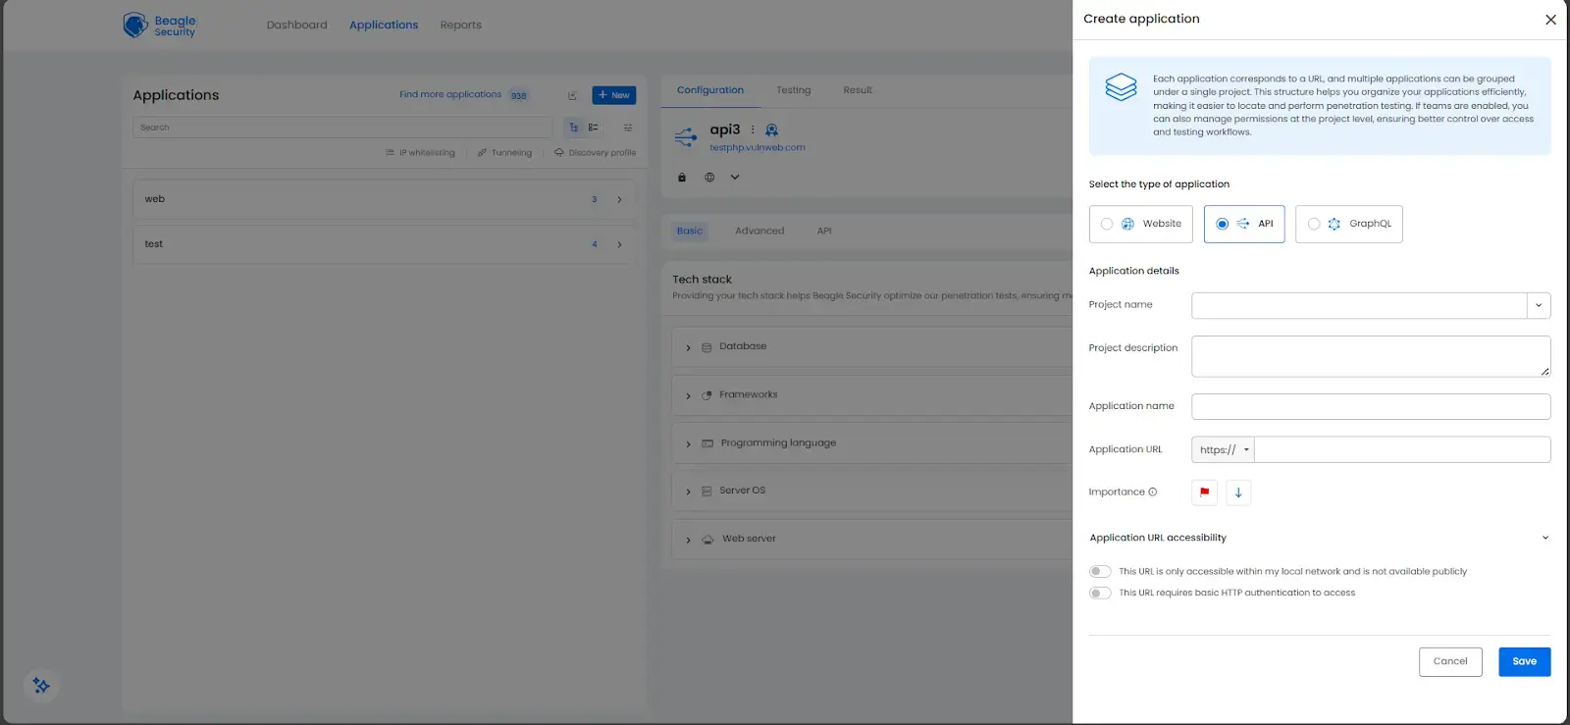Viewport: 1570px width, 725px height.
Task: Click the blue down-arrow importance icon
Action: 1238,492
